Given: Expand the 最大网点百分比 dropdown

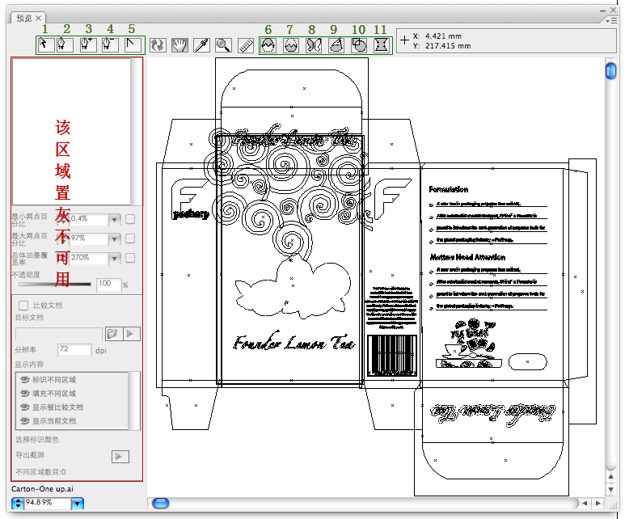Looking at the screenshot, I should click(x=114, y=238).
